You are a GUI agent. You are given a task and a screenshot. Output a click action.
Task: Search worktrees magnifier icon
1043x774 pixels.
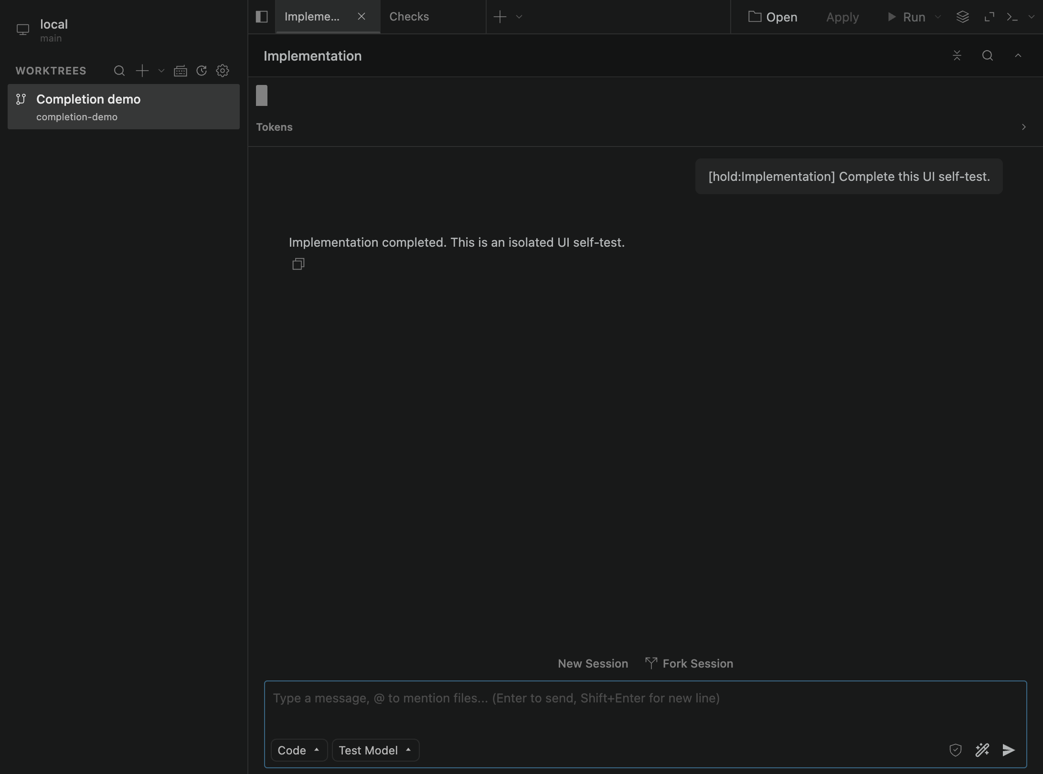pyautogui.click(x=119, y=71)
